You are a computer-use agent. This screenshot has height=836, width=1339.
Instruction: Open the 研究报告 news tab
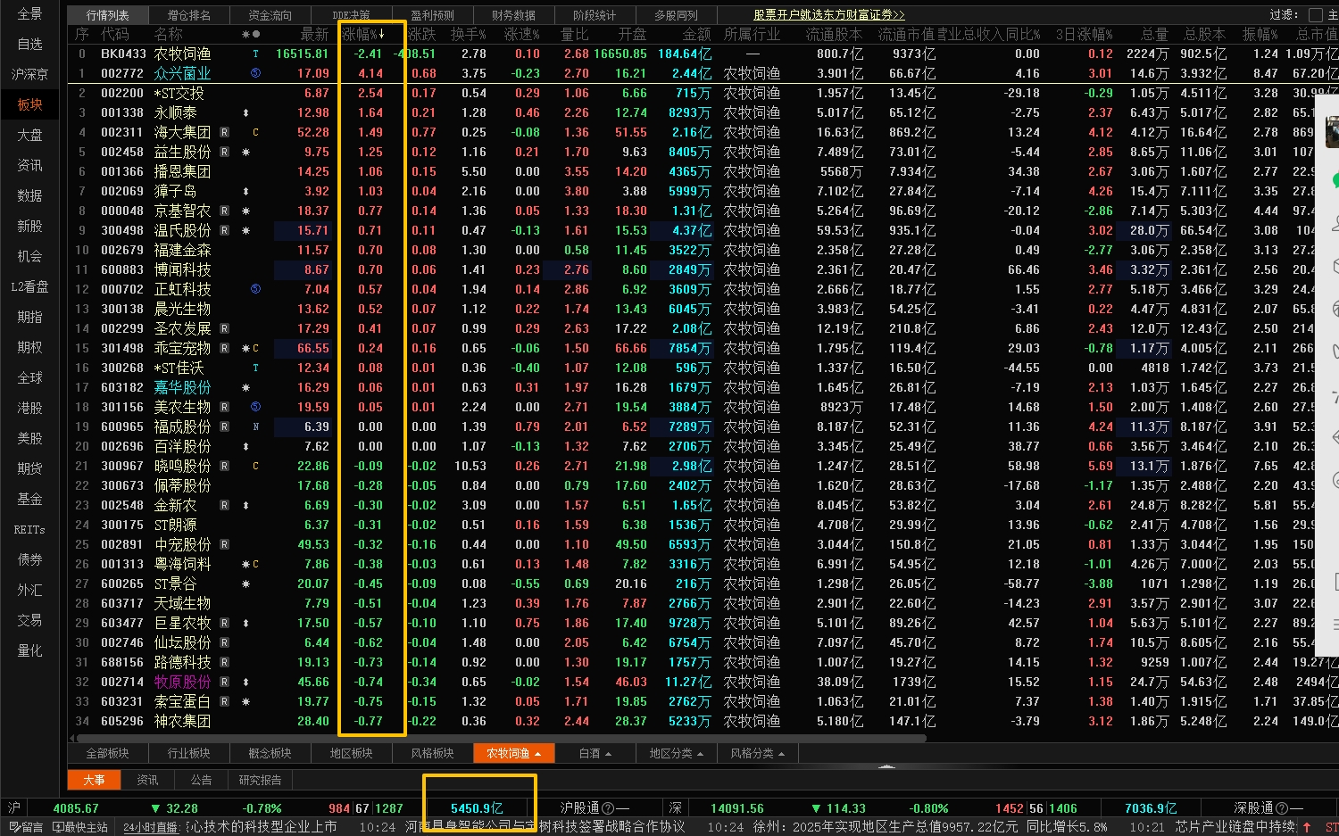(x=260, y=780)
